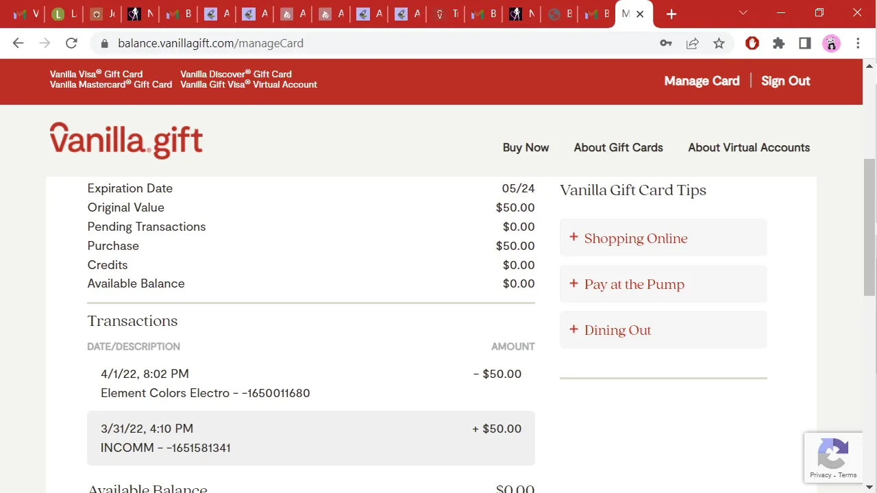Viewport: 877px width, 493px height.
Task: Open the Chrome profile avatar
Action: pyautogui.click(x=831, y=43)
